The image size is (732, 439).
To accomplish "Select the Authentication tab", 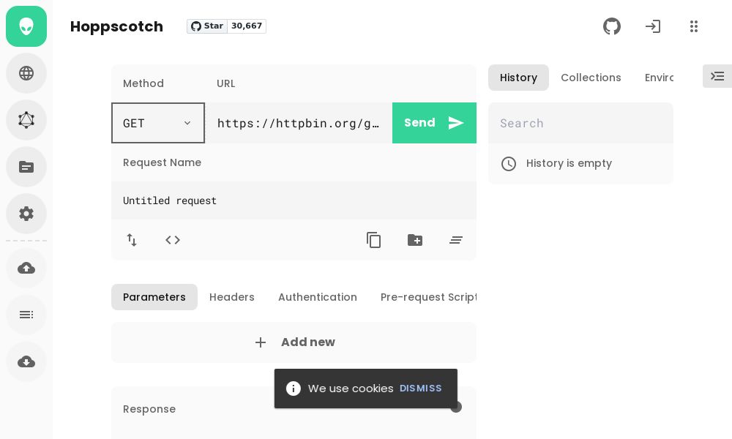I will pos(318,297).
